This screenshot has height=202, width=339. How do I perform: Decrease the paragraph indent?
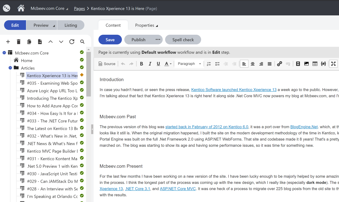pos(226,64)
